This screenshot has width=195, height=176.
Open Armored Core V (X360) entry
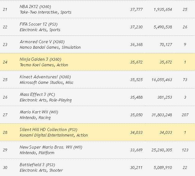42,42
